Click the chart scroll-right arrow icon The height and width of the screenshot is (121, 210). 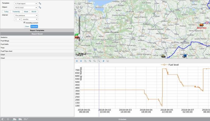[x=81, y=61]
